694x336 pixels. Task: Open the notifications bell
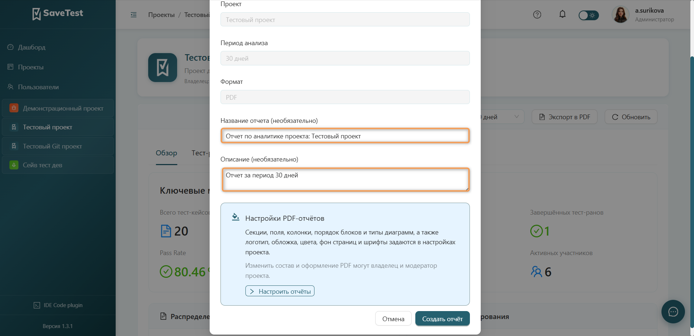562,14
